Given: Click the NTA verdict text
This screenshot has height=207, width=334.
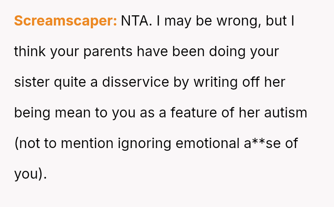Looking at the screenshot, I should 136,21.
